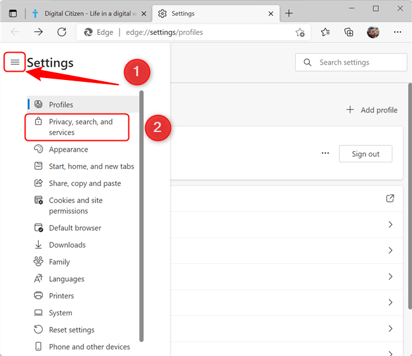Screen dimensions: 412x356
Task: Open Languages settings
Action: click(83, 279)
